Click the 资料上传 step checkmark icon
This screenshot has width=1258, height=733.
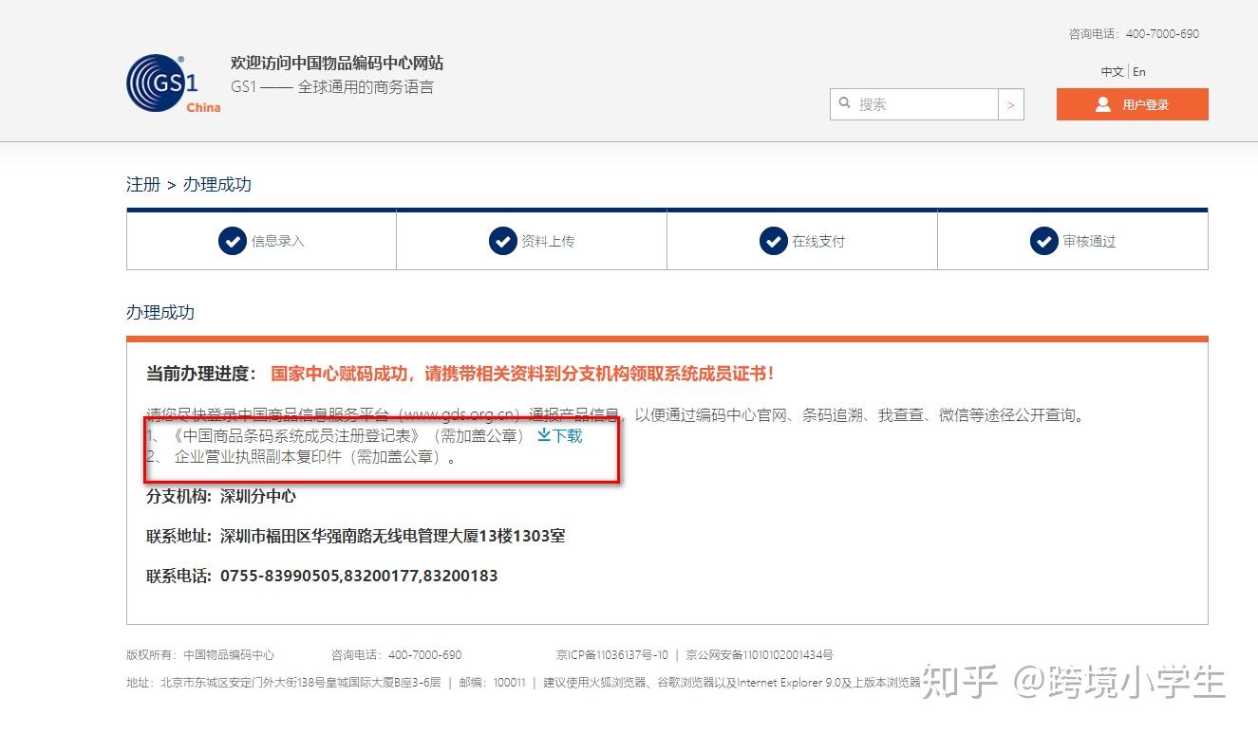coord(502,241)
